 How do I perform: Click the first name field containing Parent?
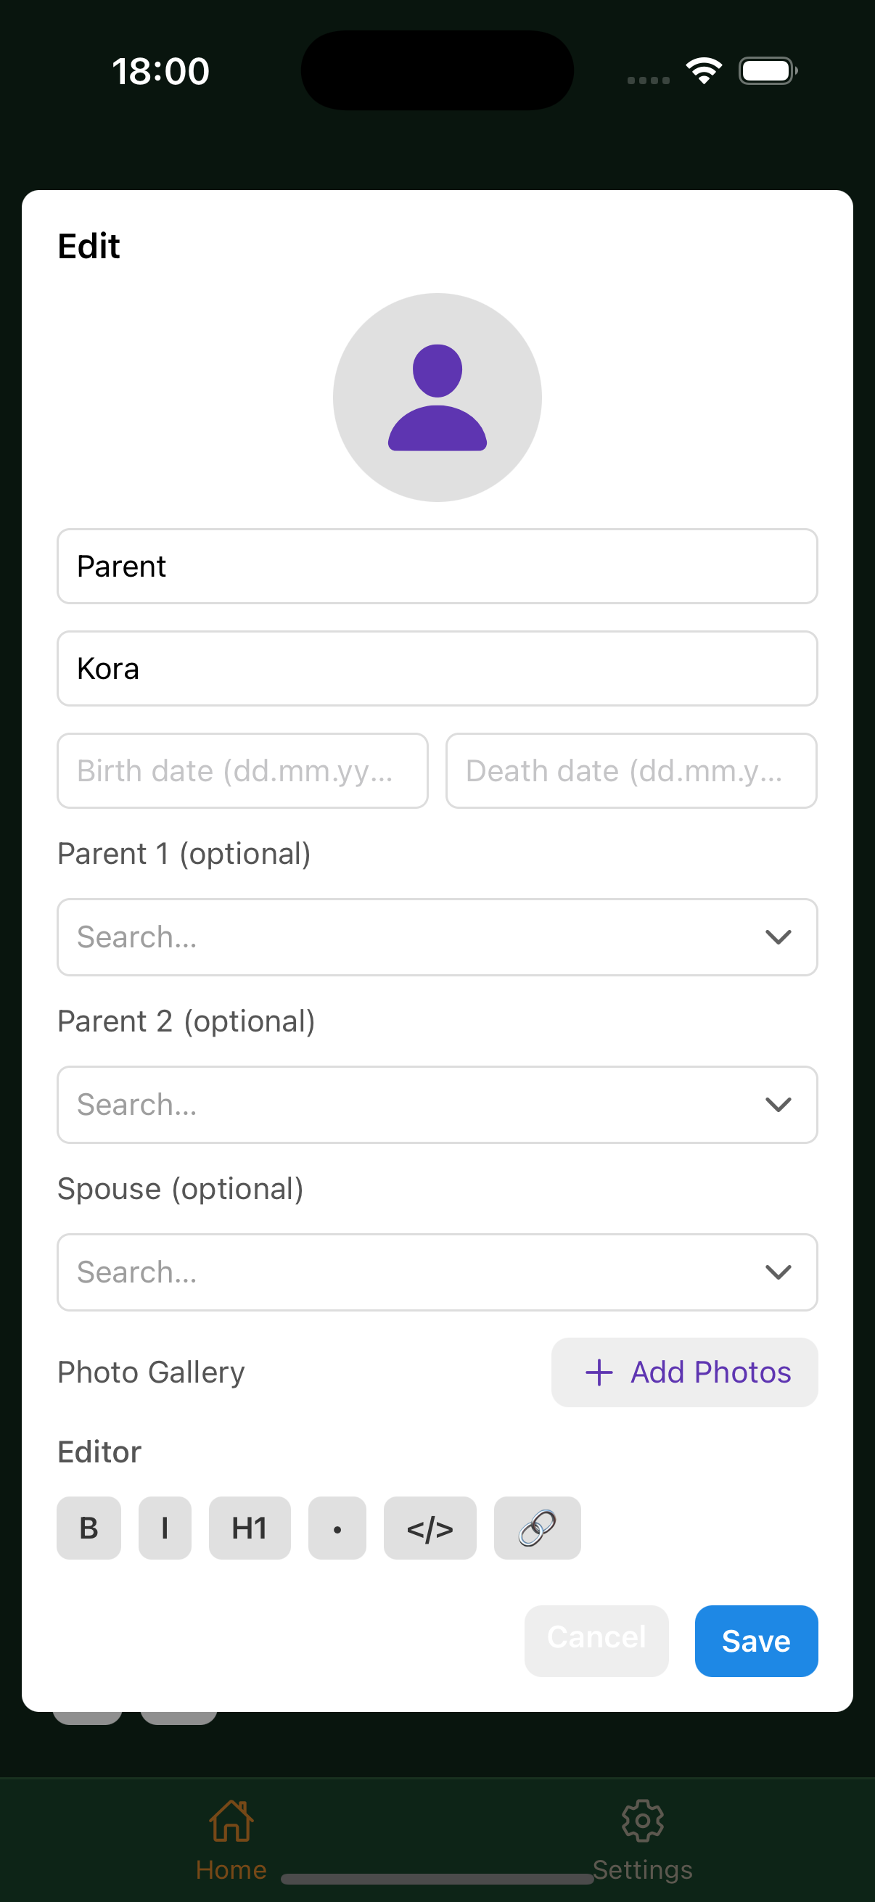(437, 567)
